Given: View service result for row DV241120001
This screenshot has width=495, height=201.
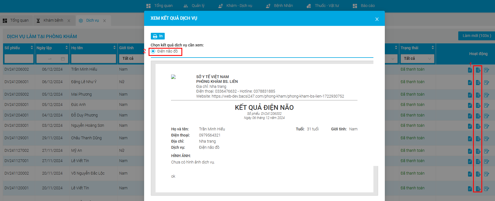Looking at the screenshot, I should click(x=478, y=189).
